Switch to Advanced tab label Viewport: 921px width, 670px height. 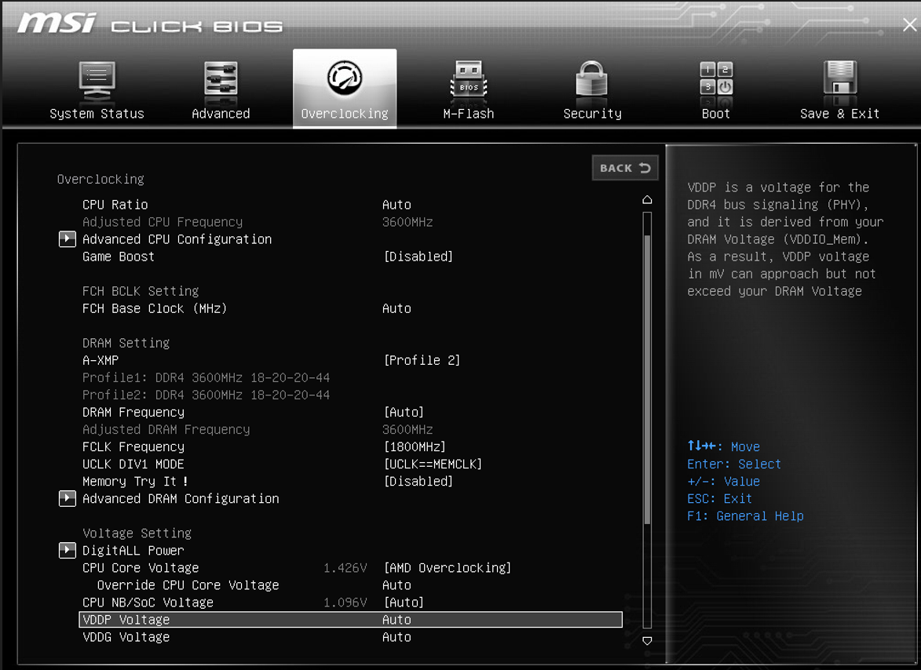[x=221, y=114]
